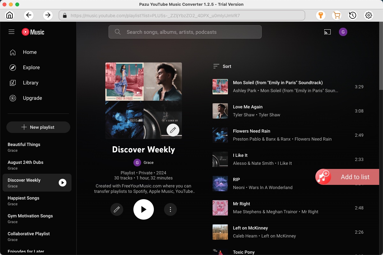
Task: Select Explore in the sidebar
Action: coord(31,67)
